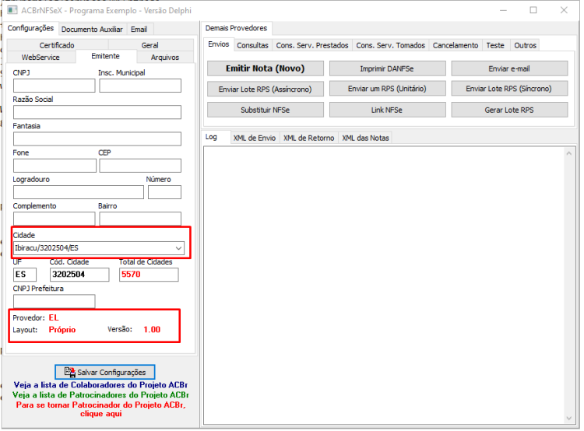Open the Cidade dropdown arrow
584x431 pixels.
[x=178, y=248]
